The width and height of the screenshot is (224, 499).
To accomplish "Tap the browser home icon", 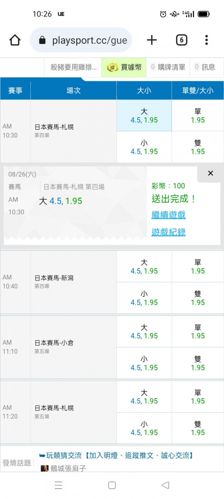I will 14,40.
